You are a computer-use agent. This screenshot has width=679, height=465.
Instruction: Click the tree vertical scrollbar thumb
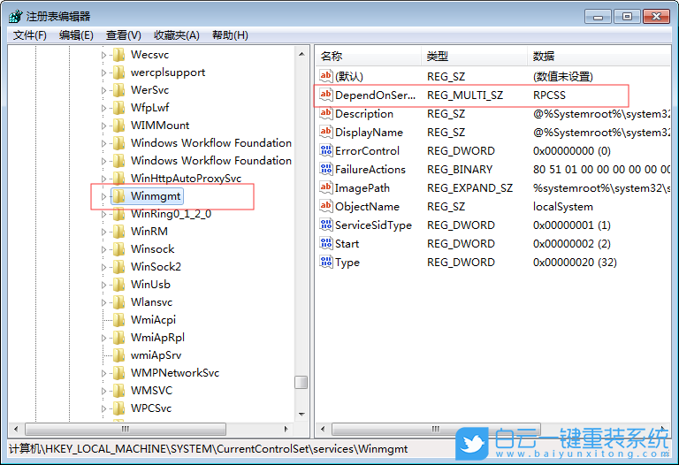[x=301, y=382]
